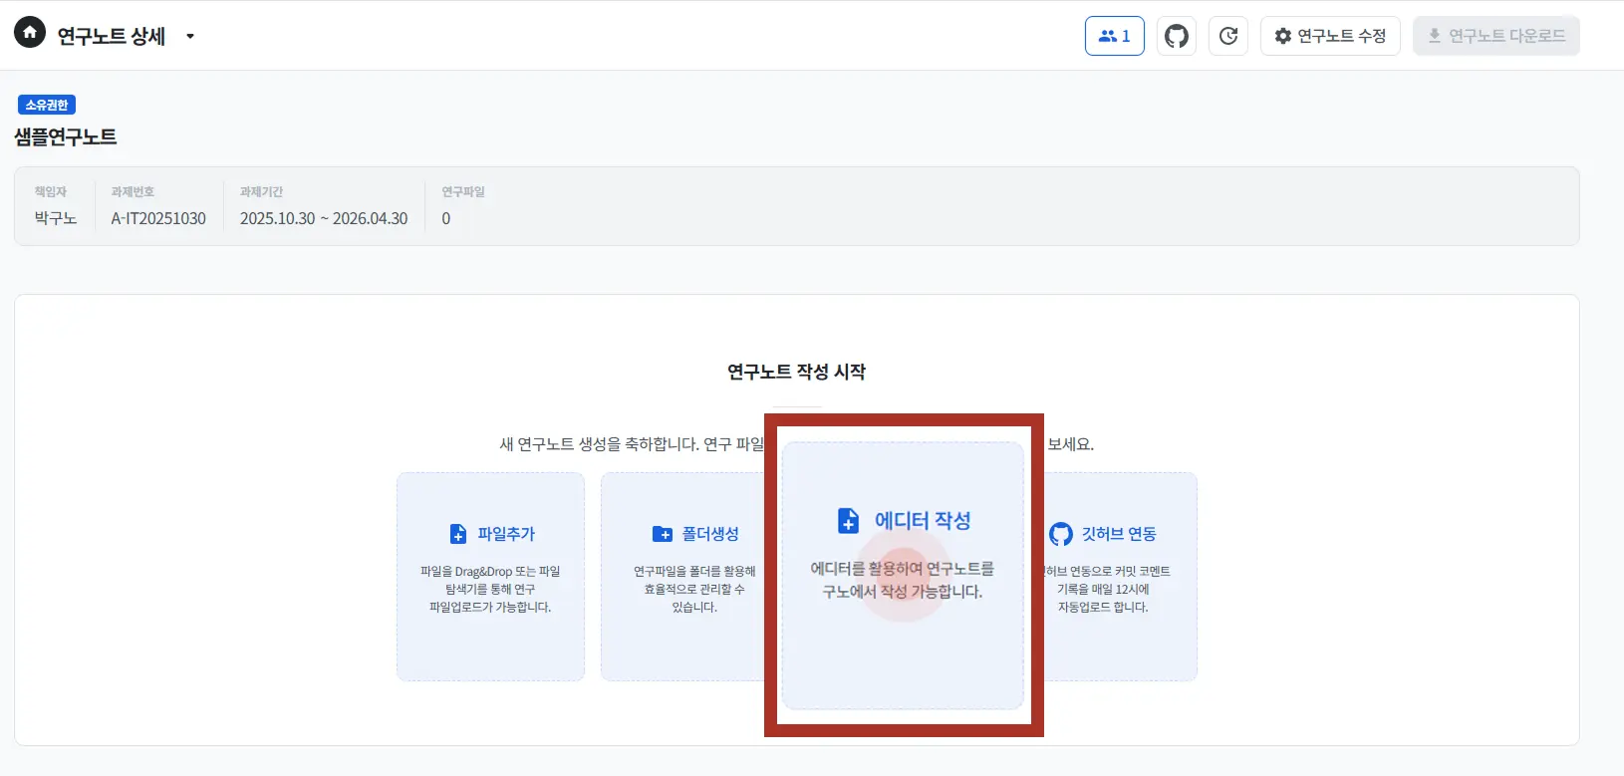
Task: Expand the 연구노트 상세 dropdown arrow
Action: click(190, 37)
